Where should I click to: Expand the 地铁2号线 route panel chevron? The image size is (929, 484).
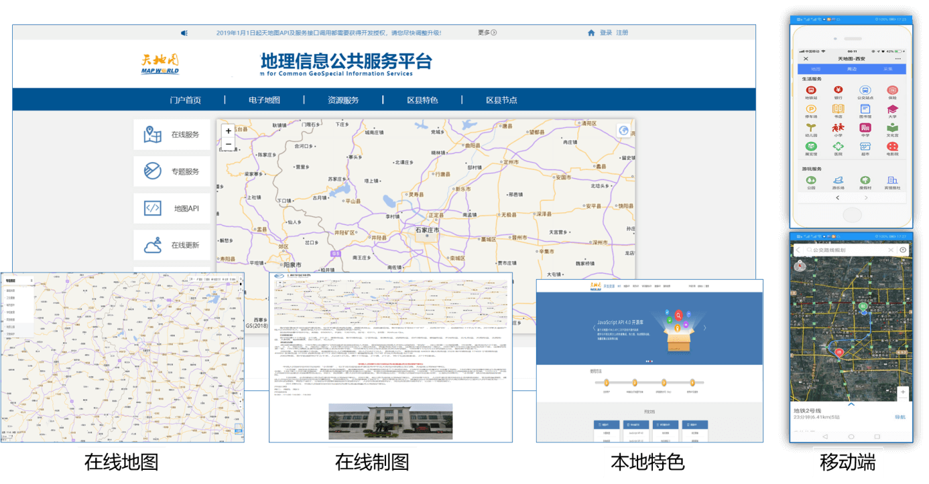coord(851,404)
